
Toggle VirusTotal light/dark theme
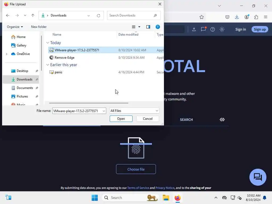222,29
